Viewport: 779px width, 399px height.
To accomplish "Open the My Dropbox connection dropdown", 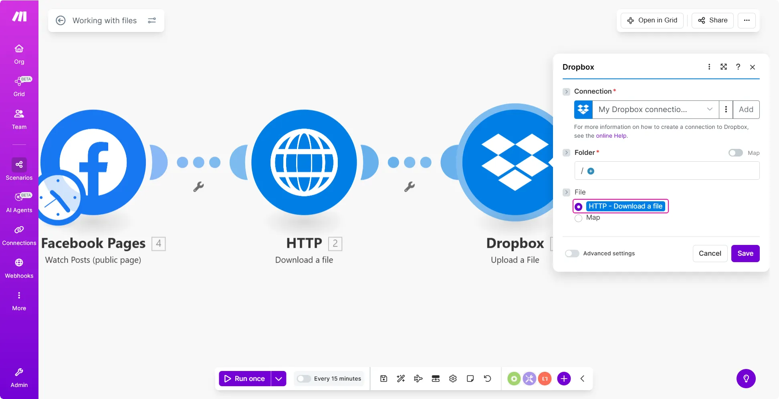I will pyautogui.click(x=656, y=110).
